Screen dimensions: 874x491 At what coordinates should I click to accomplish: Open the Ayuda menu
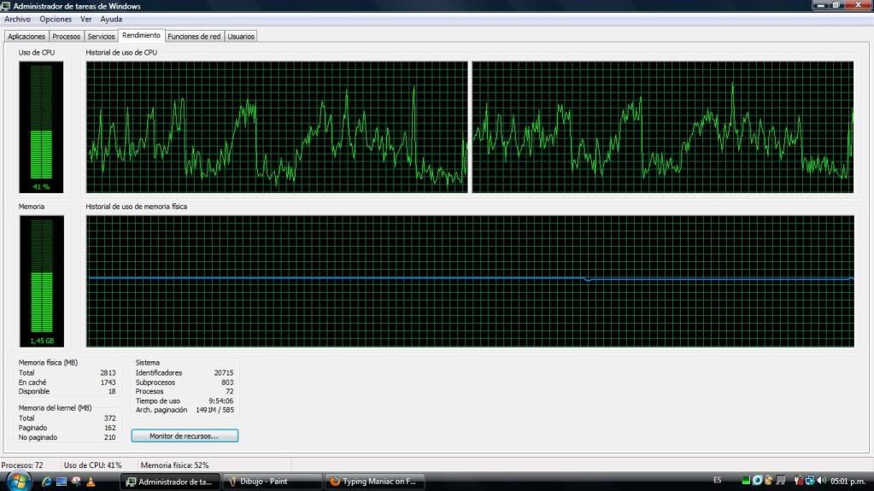(111, 19)
